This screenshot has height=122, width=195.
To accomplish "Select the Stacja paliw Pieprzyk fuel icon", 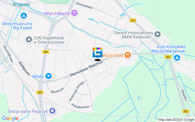I will pyautogui.click(x=52, y=111).
